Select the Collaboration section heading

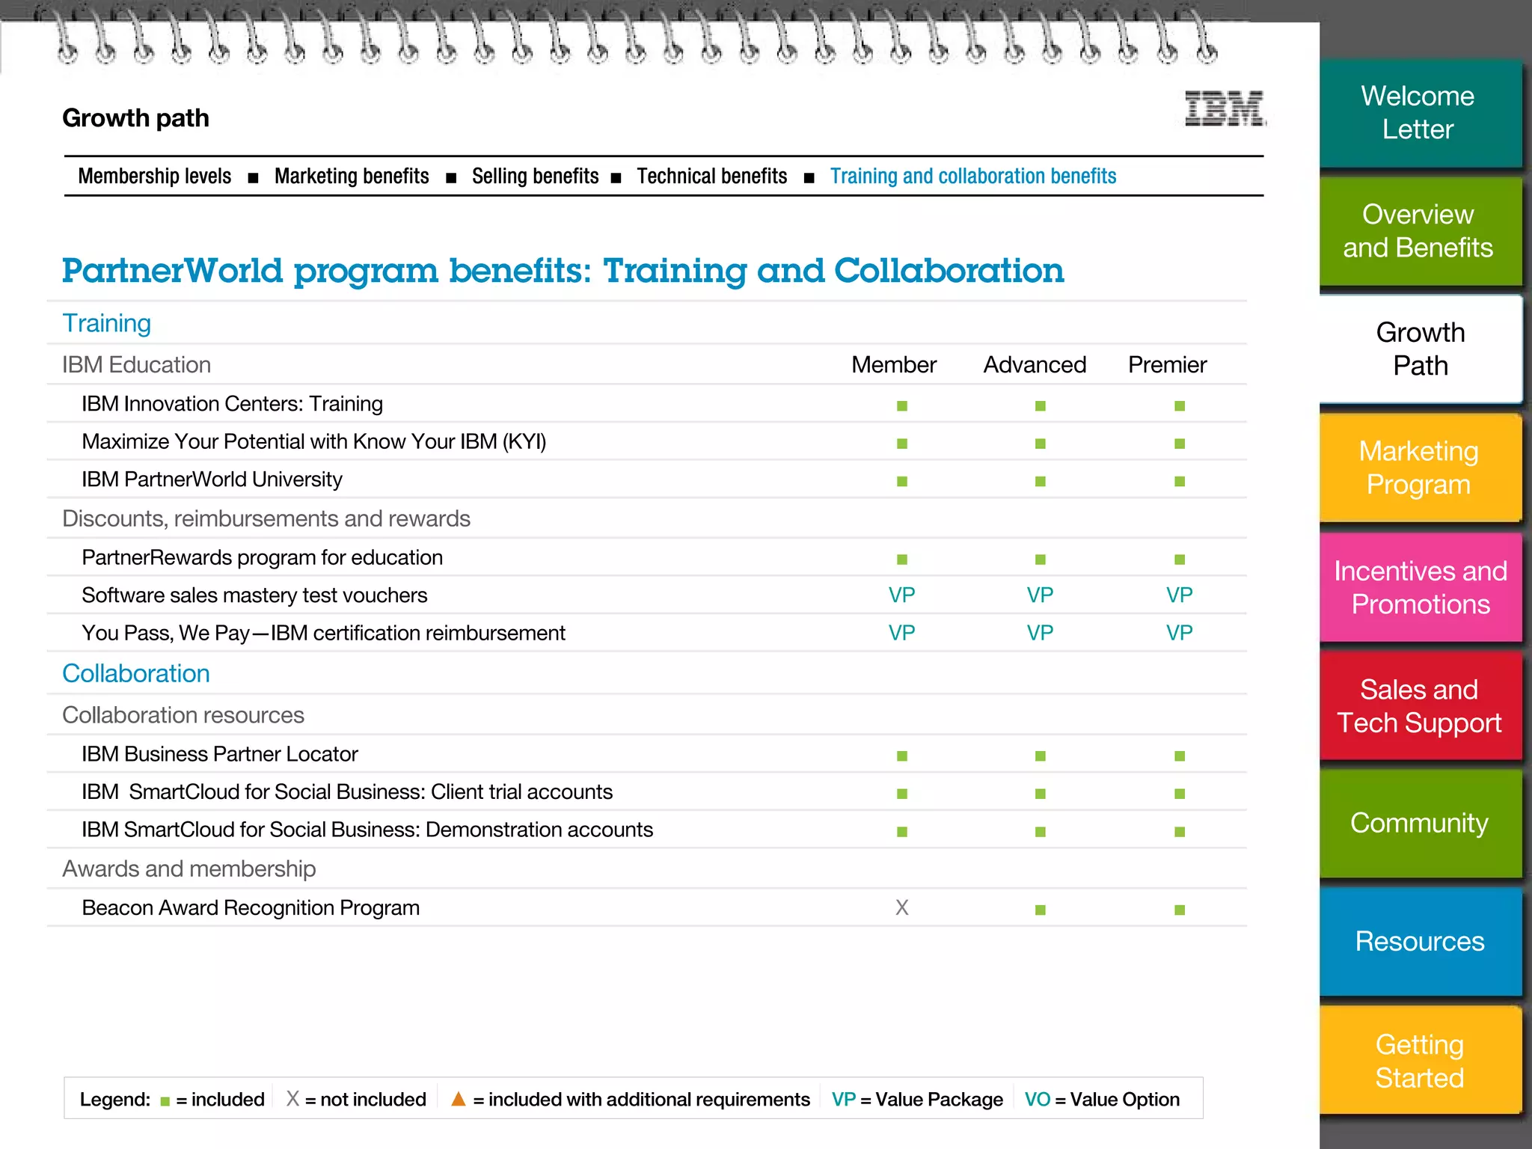click(135, 673)
